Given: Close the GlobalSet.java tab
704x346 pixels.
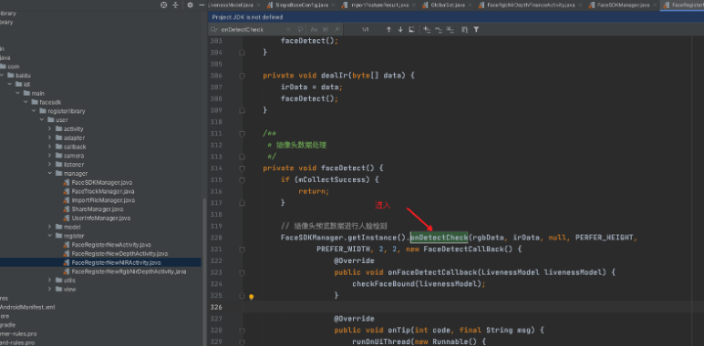Looking at the screenshot, I should click(470, 5).
